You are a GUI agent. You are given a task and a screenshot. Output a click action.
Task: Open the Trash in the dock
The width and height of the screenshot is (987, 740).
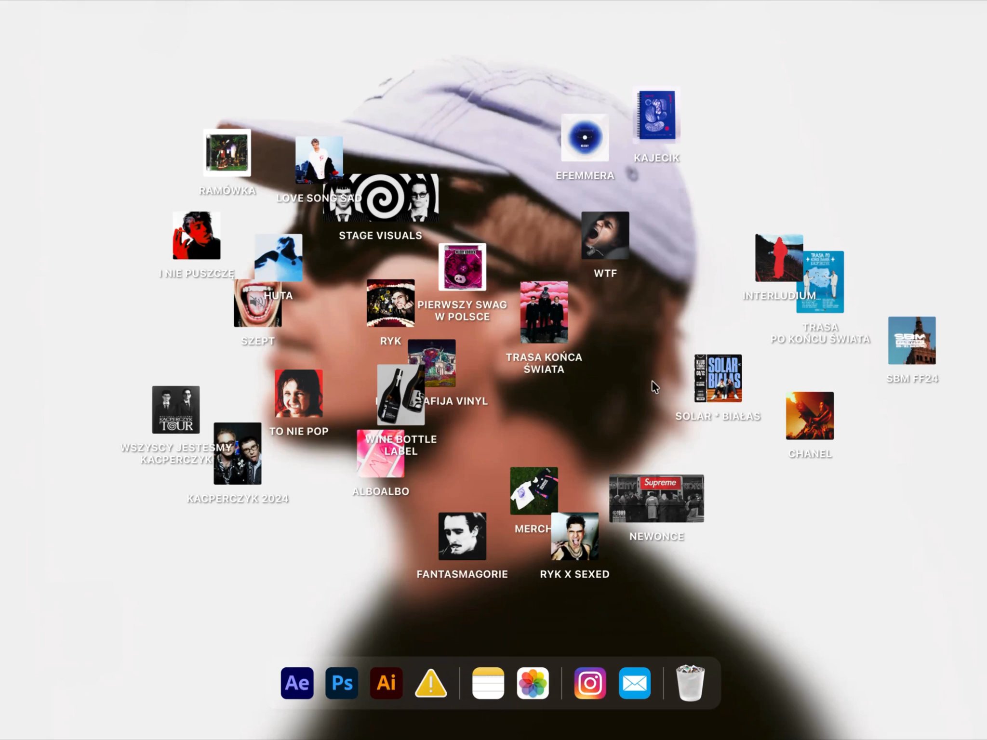tap(690, 683)
